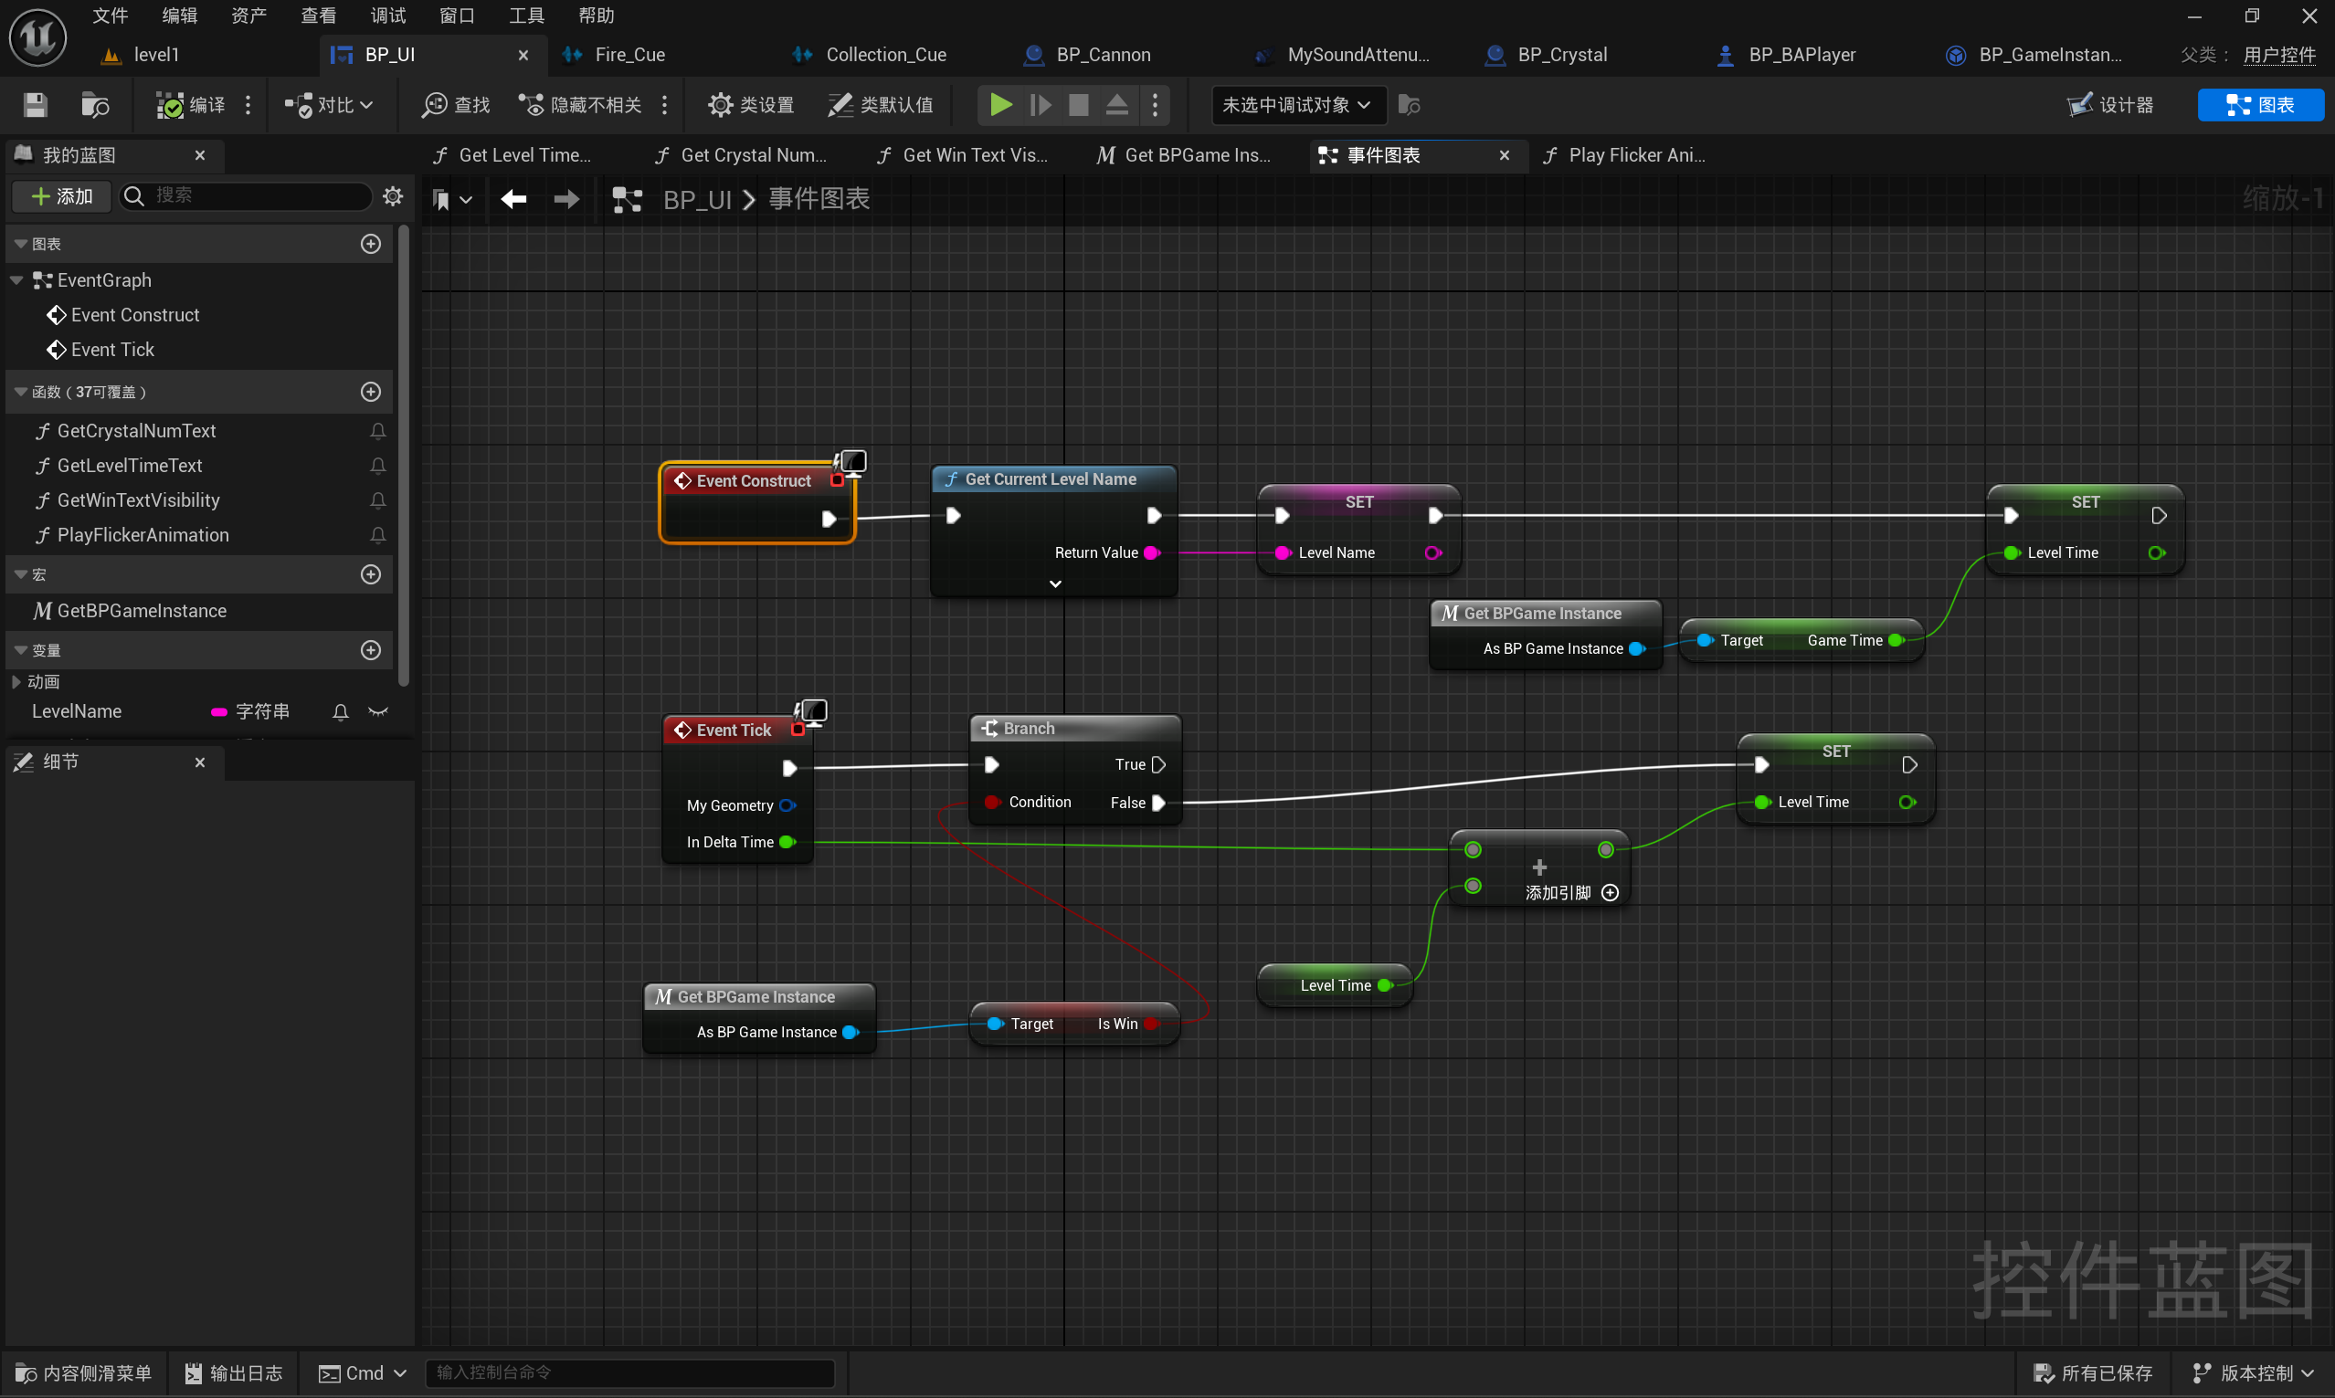
Task: Click the save blueprint disk icon
Action: pyautogui.click(x=35, y=105)
